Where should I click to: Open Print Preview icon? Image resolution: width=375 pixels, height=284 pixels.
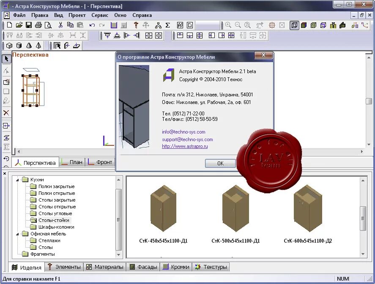point(48,25)
